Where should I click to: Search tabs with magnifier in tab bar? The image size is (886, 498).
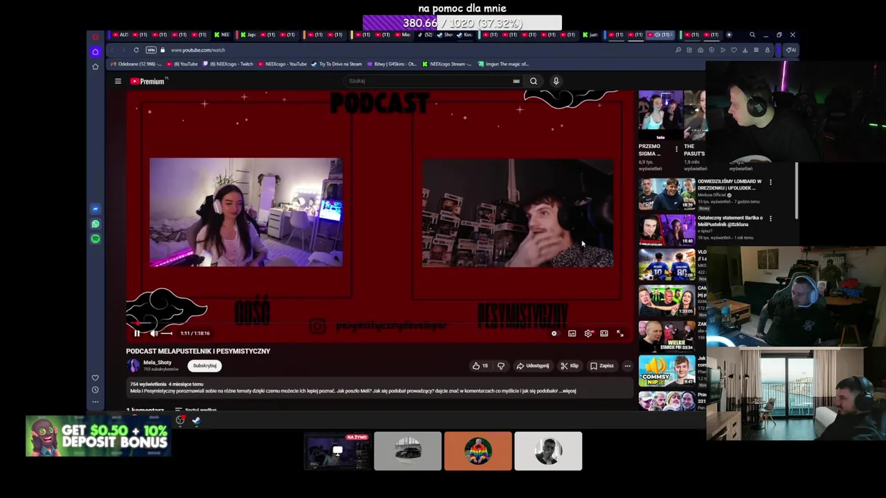tap(752, 35)
